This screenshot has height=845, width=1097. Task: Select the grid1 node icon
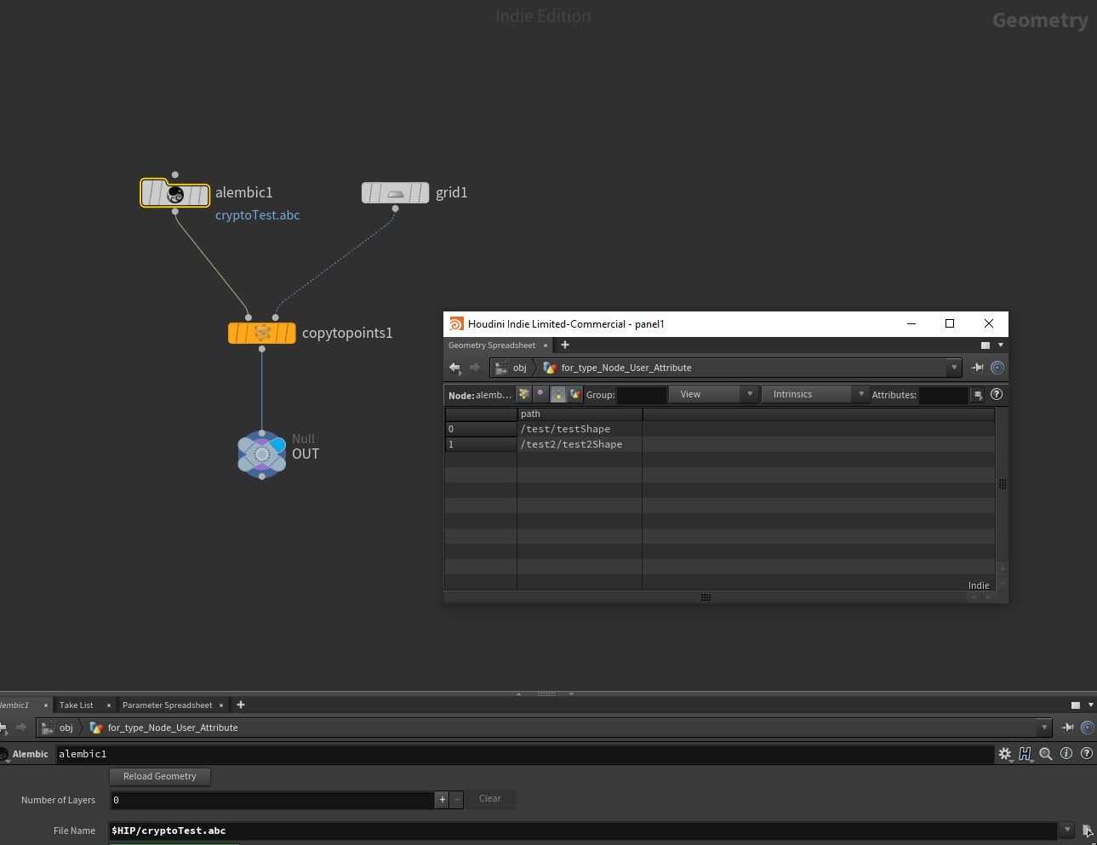click(395, 193)
